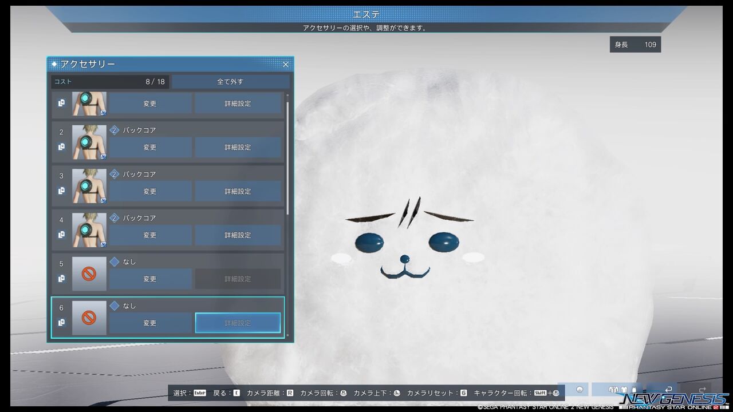Open 詳細設定 for accessory slot 3

click(x=238, y=191)
